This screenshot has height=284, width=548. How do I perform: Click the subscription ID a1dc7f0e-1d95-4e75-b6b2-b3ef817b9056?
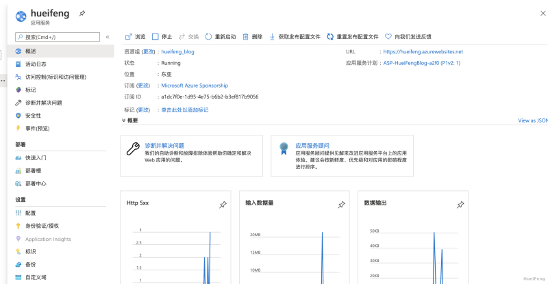pos(210,96)
